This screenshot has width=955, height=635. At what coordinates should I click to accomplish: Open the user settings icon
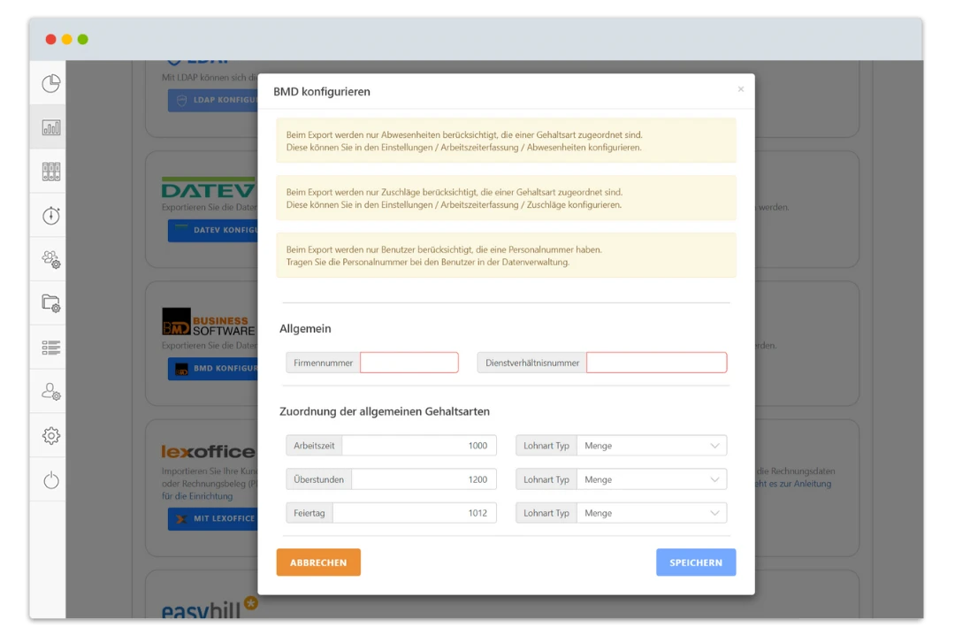coord(51,391)
